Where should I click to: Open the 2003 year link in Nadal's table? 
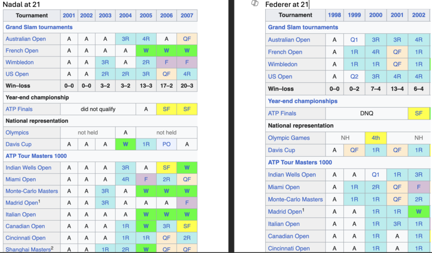click(x=105, y=16)
